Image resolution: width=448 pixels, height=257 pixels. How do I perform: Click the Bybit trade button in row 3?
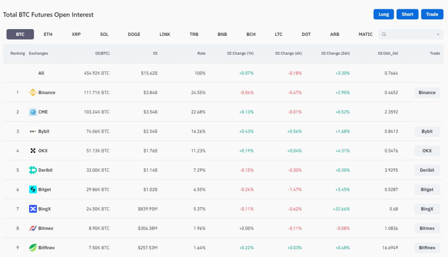point(427,131)
